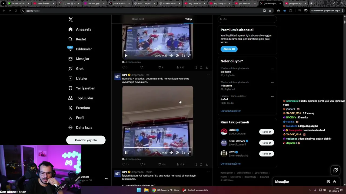
Task: Click the browser reload button
Action: tap(16, 11)
